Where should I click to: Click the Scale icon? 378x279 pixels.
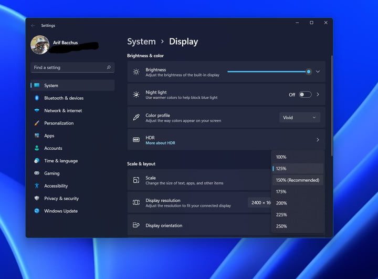click(136, 180)
